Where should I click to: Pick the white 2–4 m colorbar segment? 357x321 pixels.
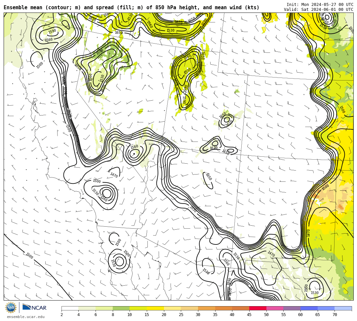click(x=70, y=308)
